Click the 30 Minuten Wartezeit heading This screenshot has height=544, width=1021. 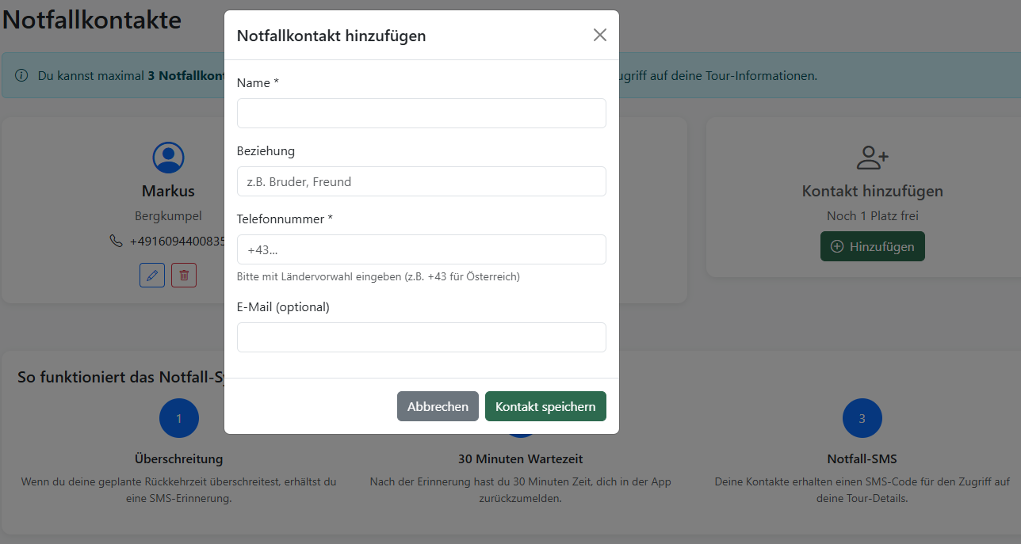(520, 459)
